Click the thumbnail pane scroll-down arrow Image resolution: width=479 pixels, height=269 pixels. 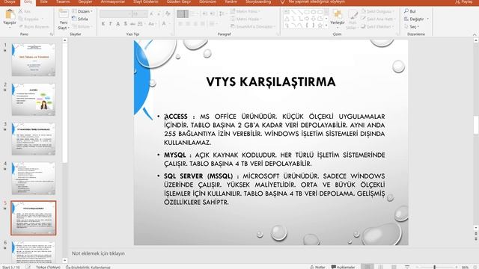(65, 260)
